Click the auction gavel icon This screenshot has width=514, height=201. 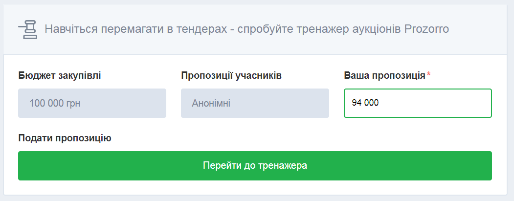pos(28,29)
